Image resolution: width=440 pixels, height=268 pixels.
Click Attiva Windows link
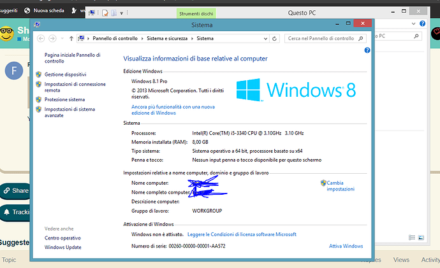pos(346,246)
